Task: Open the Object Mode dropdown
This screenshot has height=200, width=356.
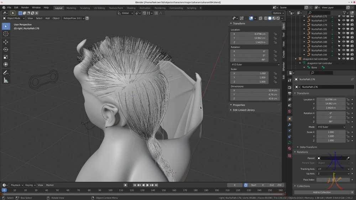Action: click(x=14, y=18)
